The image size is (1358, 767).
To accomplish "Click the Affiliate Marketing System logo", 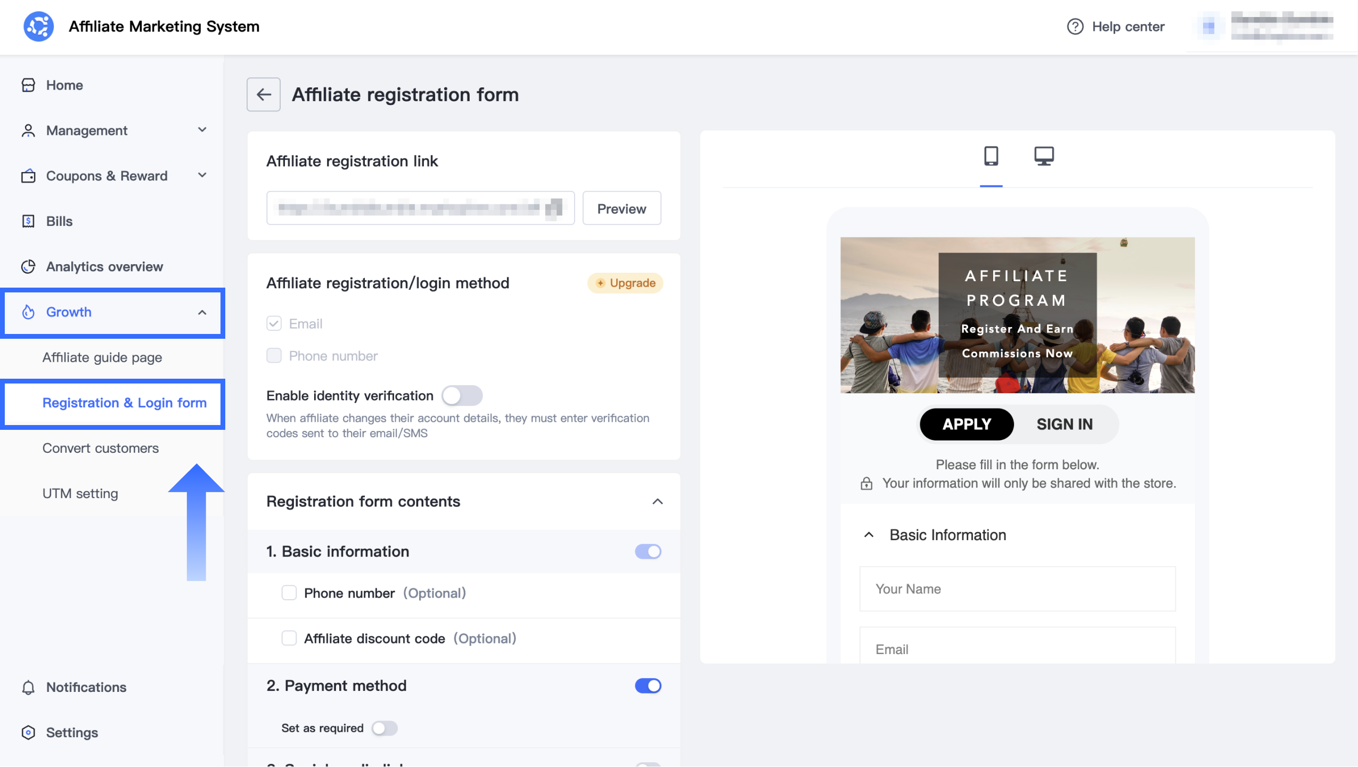I will (x=38, y=27).
